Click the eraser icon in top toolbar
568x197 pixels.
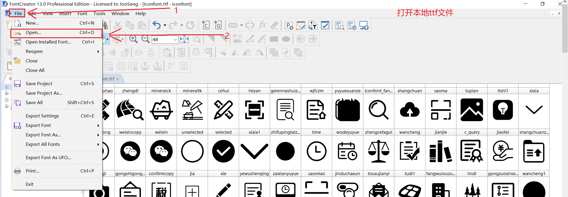tap(274, 25)
